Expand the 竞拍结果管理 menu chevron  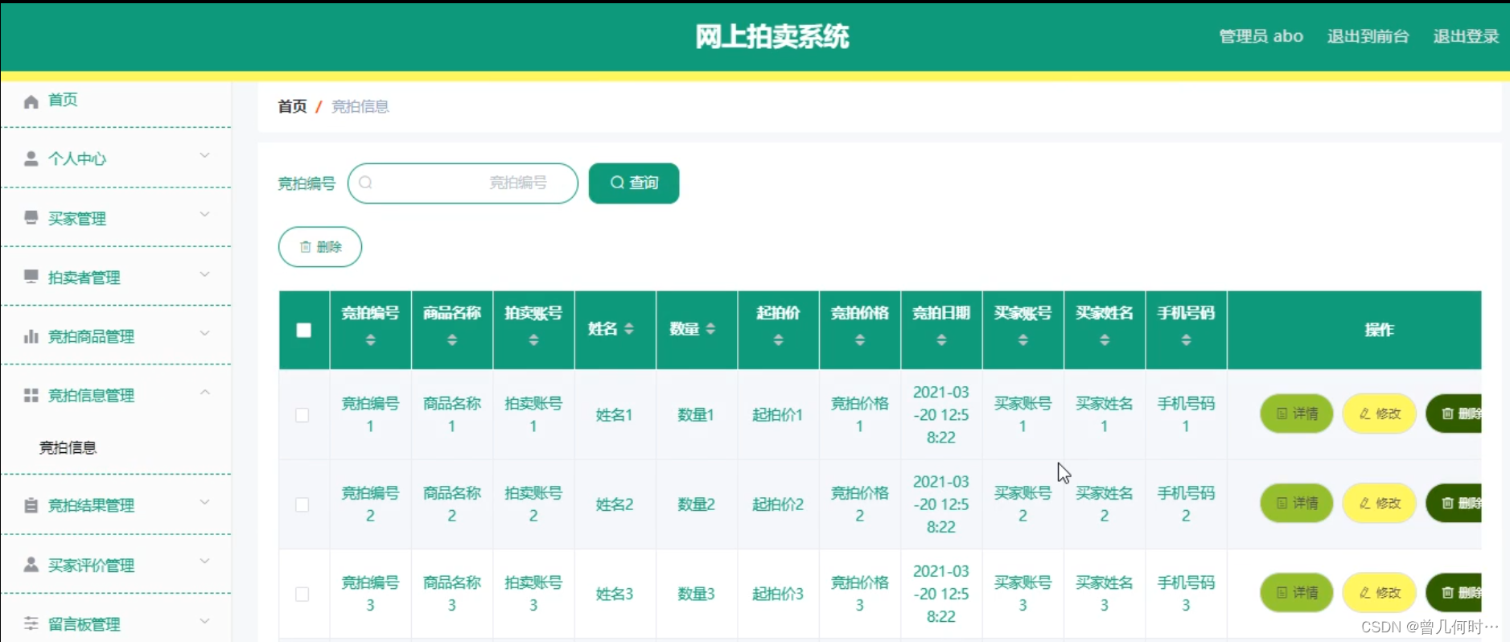tap(204, 502)
